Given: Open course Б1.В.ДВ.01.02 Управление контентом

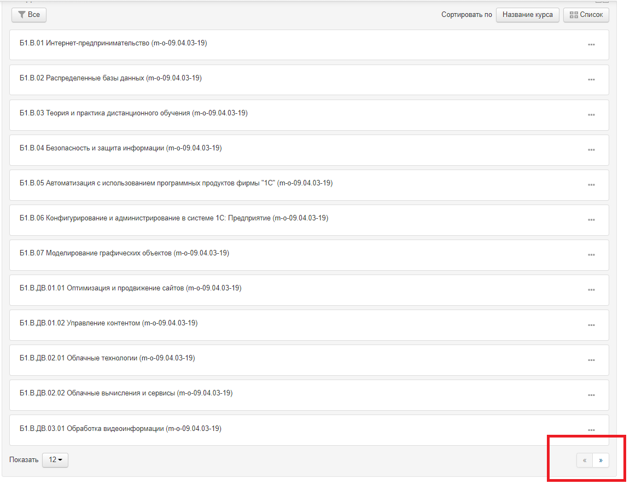Looking at the screenshot, I should coord(108,323).
